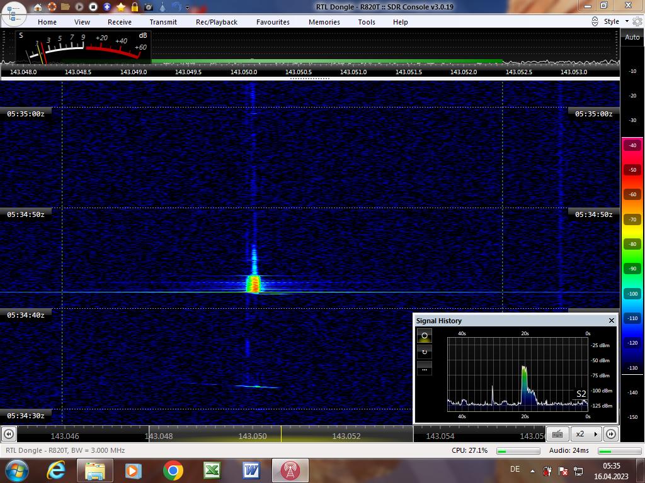Open the Style dropdown
The image size is (645, 483).
616,21
